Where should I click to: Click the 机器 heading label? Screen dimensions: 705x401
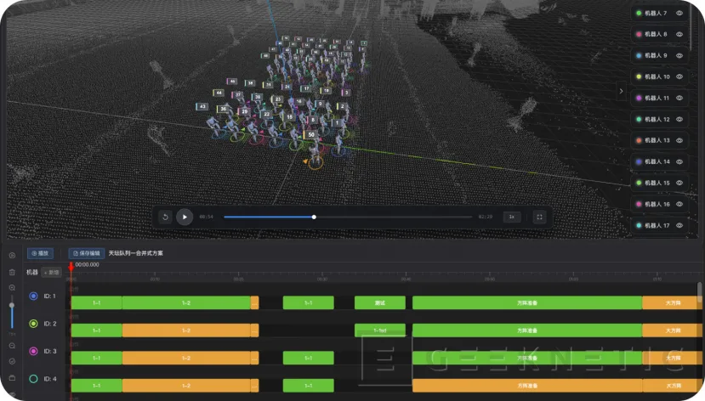point(32,273)
